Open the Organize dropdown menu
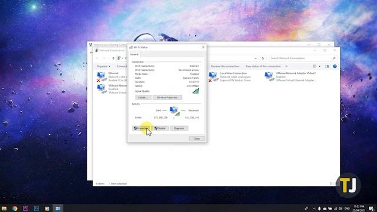The width and height of the screenshot is (377, 212). click(104, 66)
